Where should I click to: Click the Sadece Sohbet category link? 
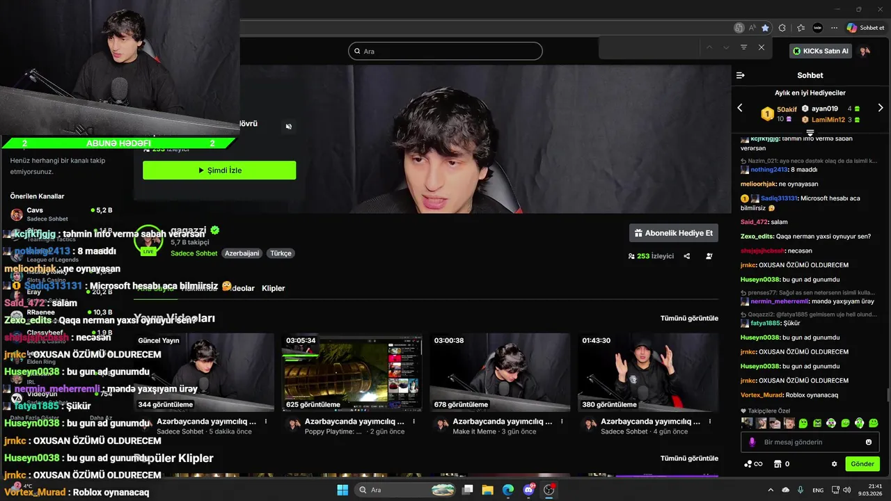pos(194,253)
